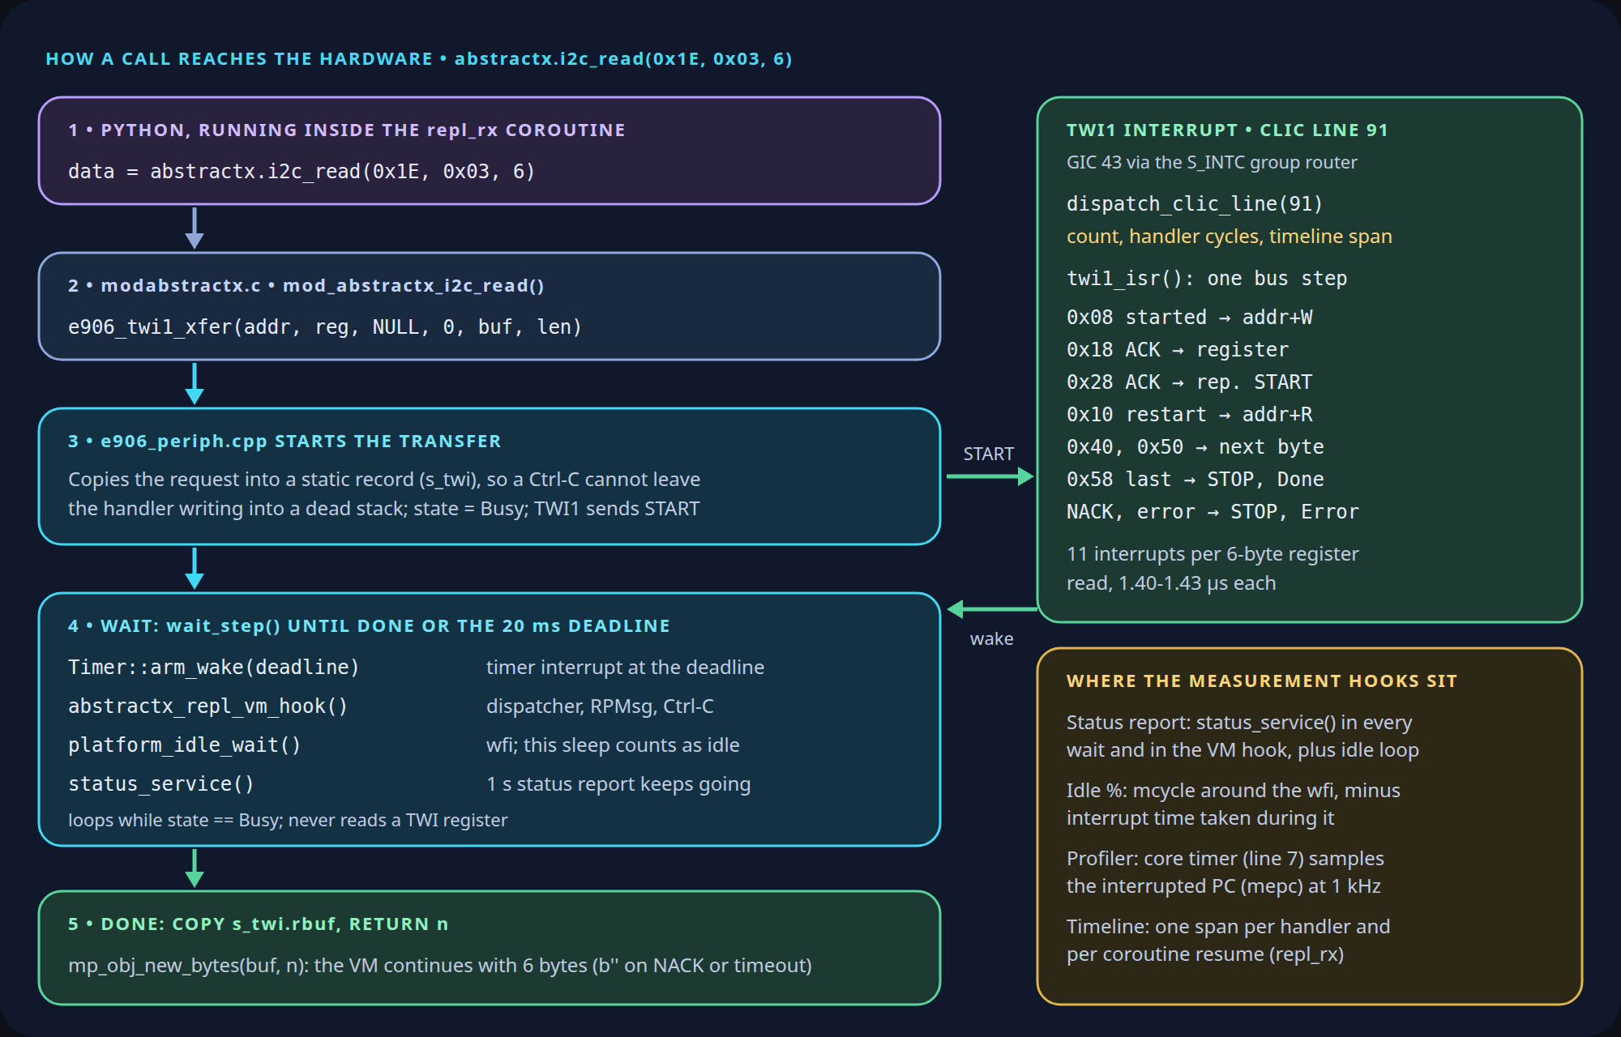
Task: Click heading '3 • e906_periph.cpp STARTS THE TRANSFER'
Action: click(284, 442)
